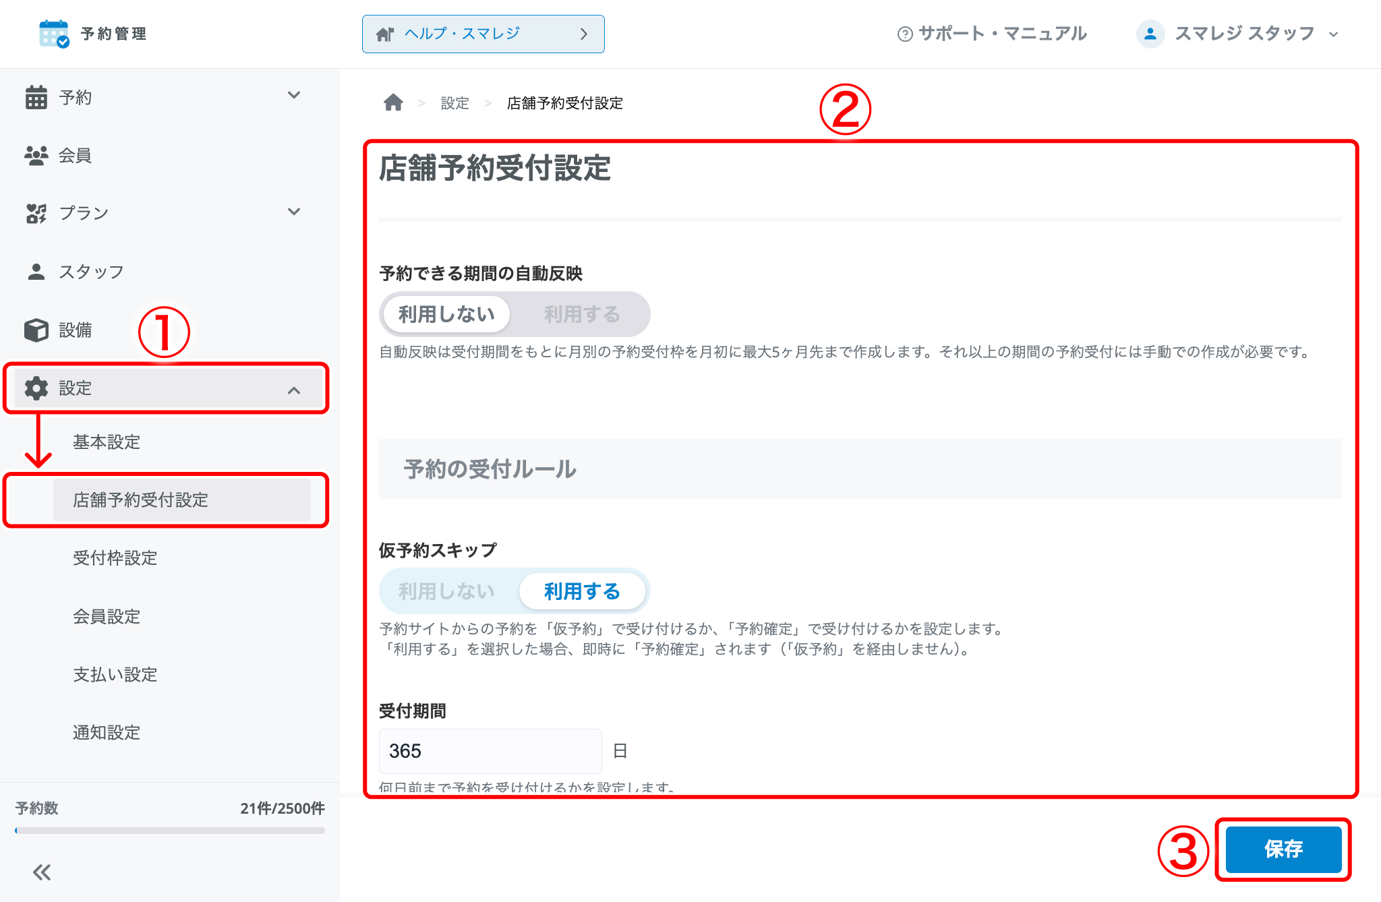Click the 設定 gear icon
This screenshot has width=1381, height=902.
coord(36,388)
